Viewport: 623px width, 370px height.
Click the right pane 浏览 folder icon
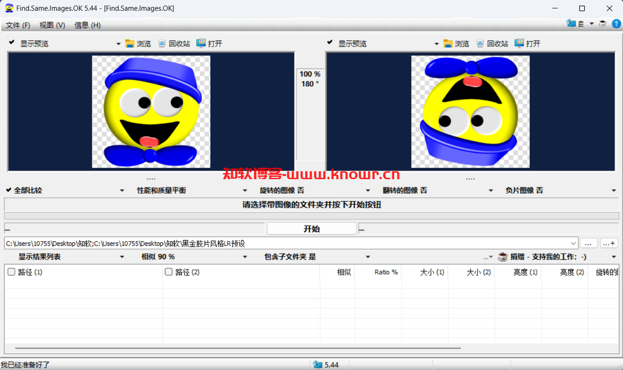448,43
